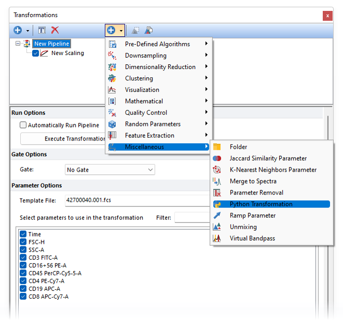The width and height of the screenshot is (343, 336).
Task: Open the Dimensionality Reduction submenu
Action: (x=160, y=67)
